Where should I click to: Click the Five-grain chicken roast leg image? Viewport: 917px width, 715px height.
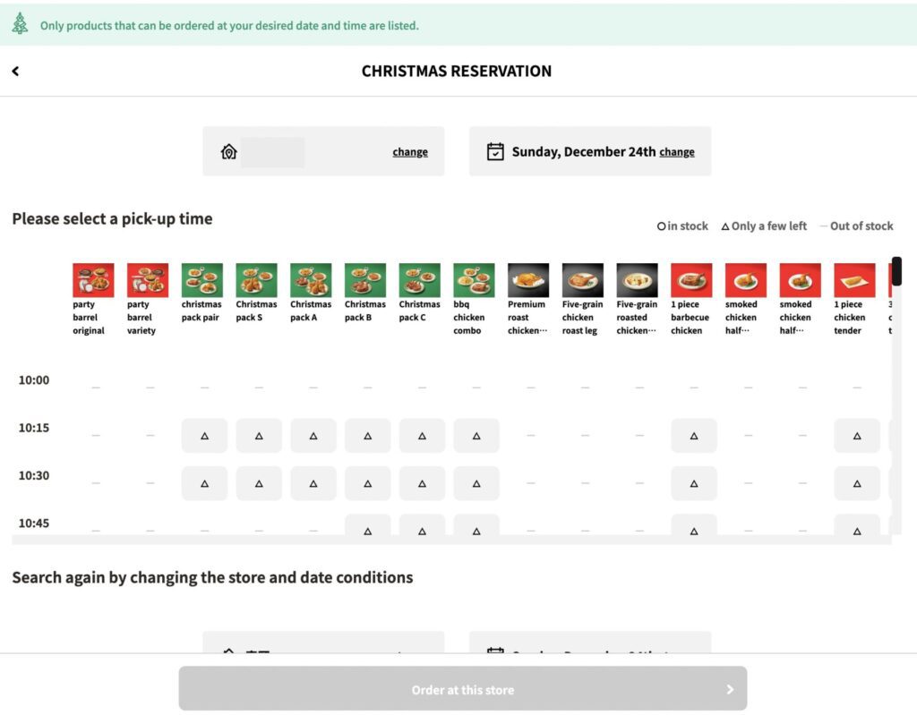click(x=583, y=280)
